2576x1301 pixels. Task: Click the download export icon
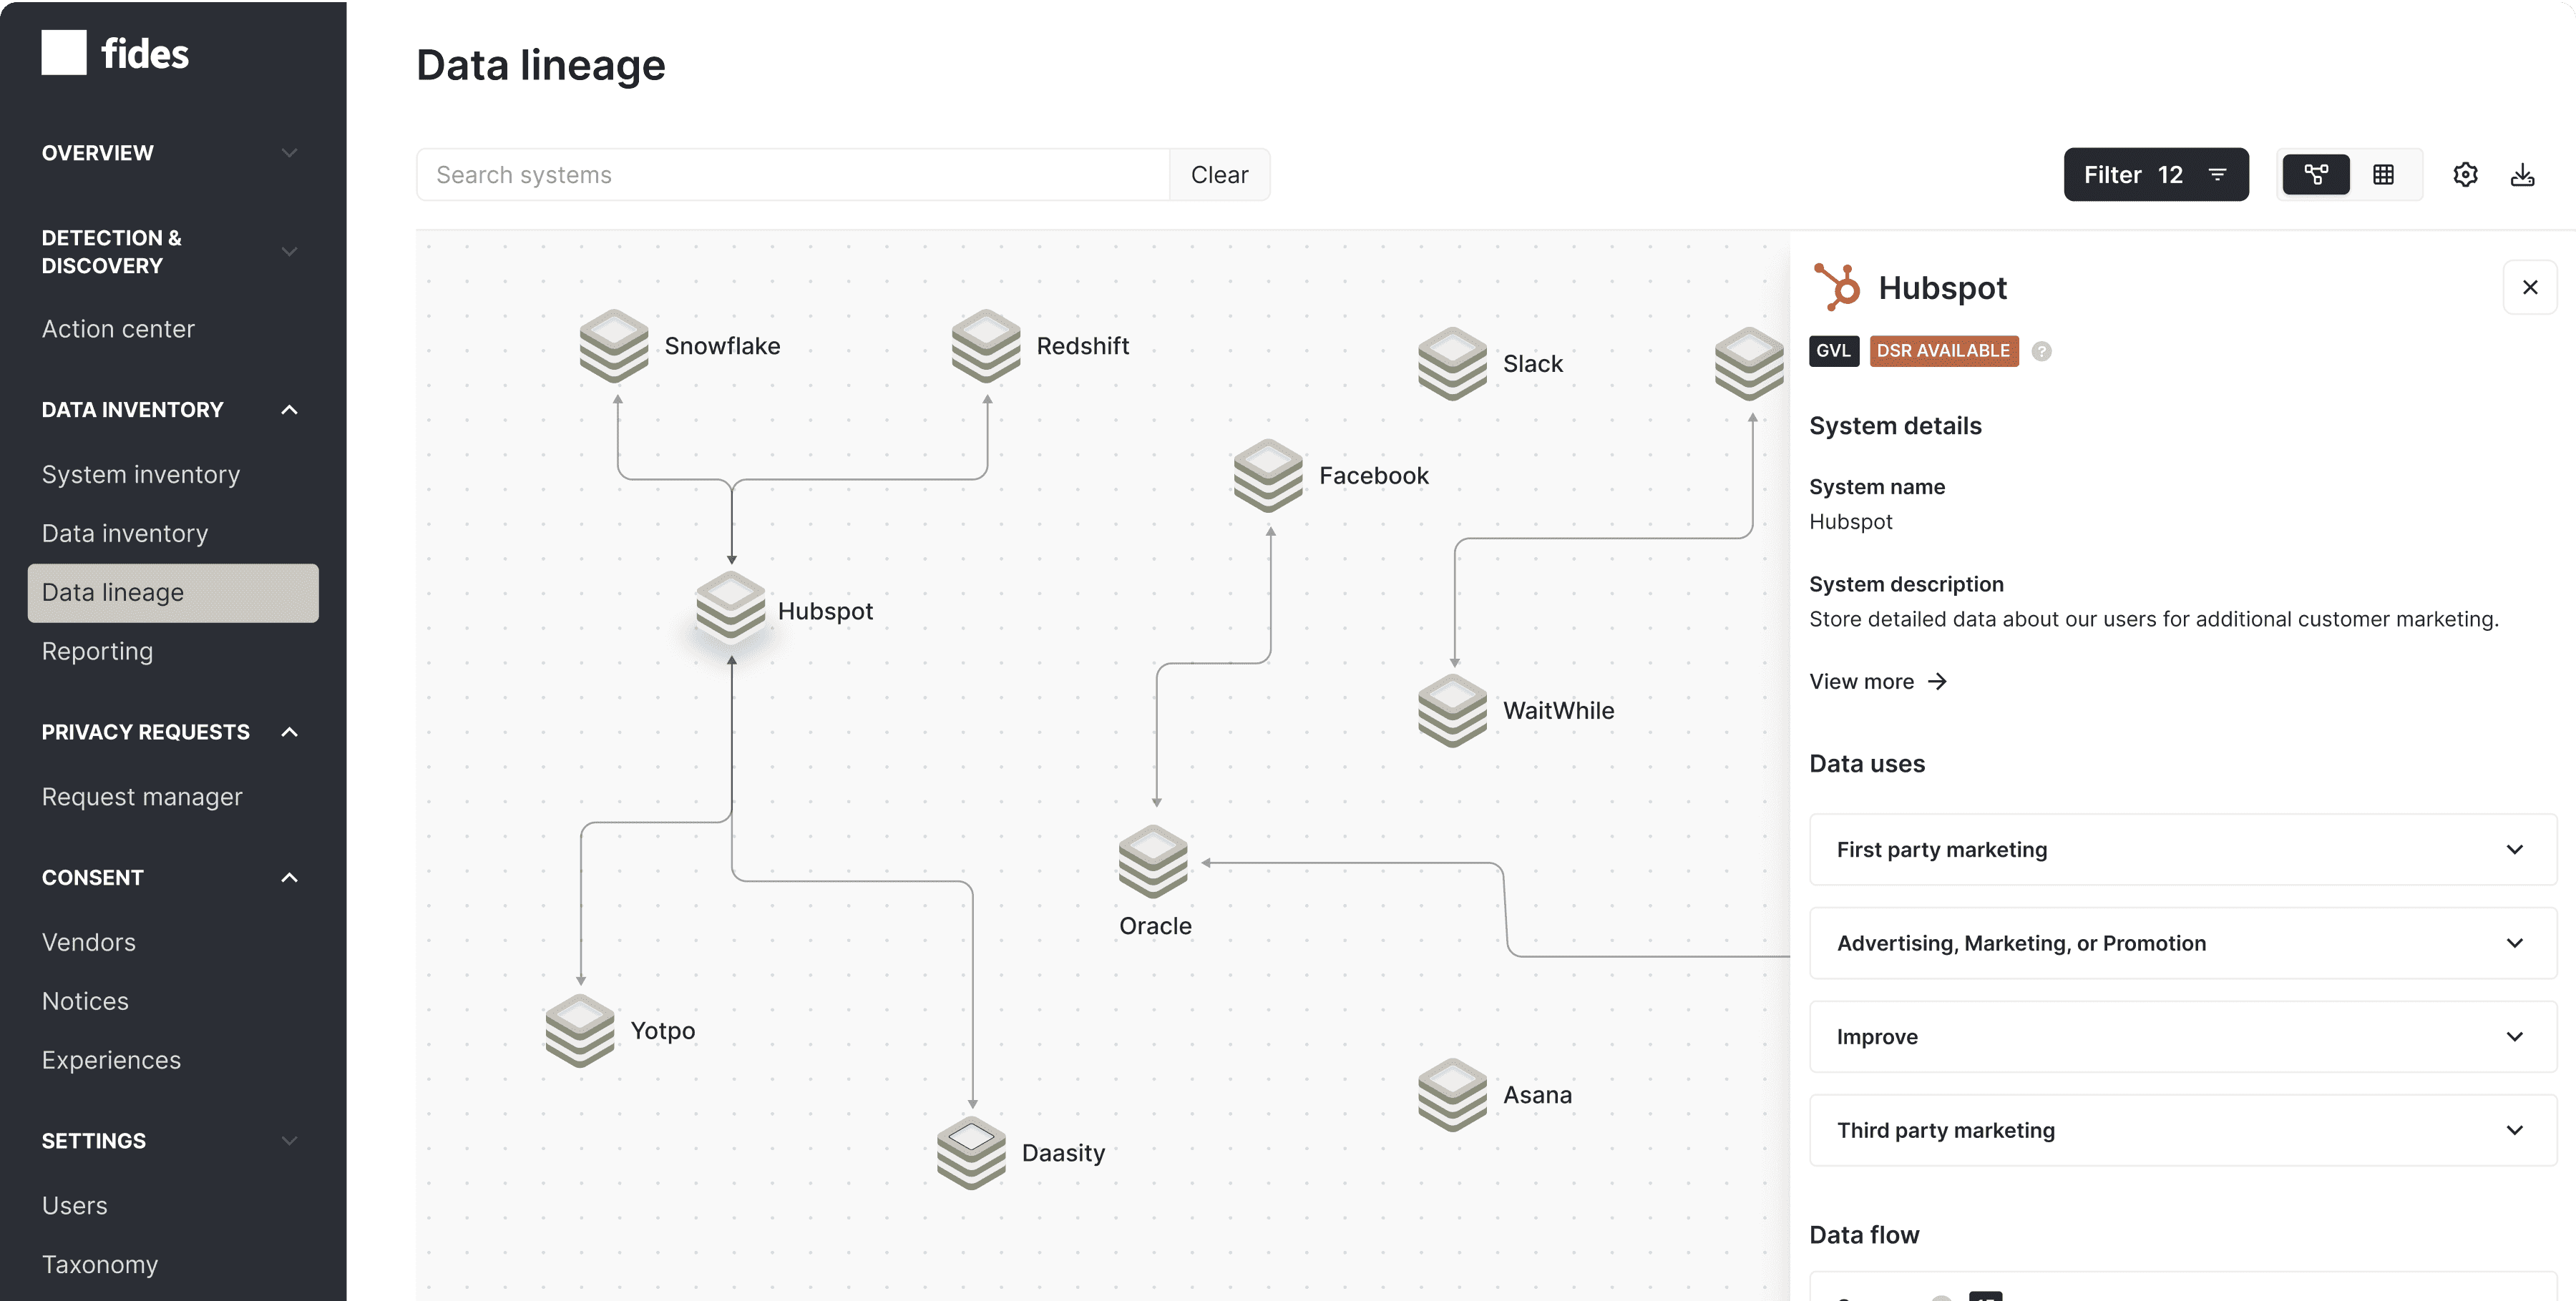2522,175
